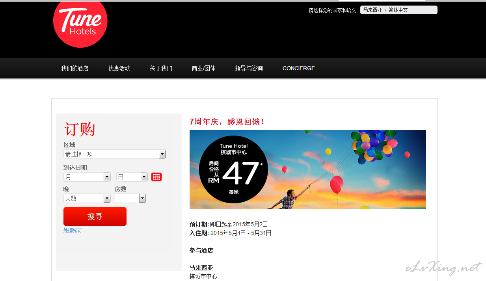Open the 我们的酒店 menu
Image resolution: width=486 pixels, height=281 pixels.
click(x=74, y=68)
